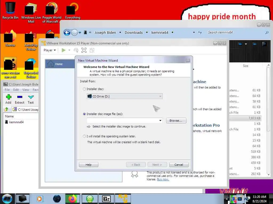This screenshot has height=204, width=273.
Task: Click the media player taskbar icon
Action: coord(39,199)
